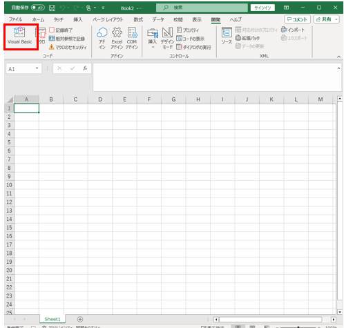
Task: Click the insert function fx icon
Action: (x=85, y=68)
